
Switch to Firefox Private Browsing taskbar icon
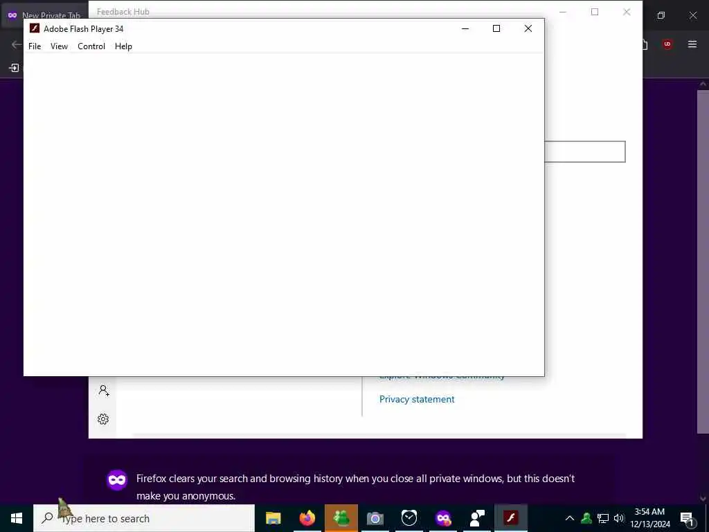coord(443,518)
